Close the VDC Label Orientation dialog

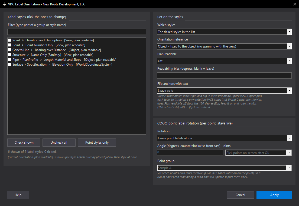click(x=295, y=4)
